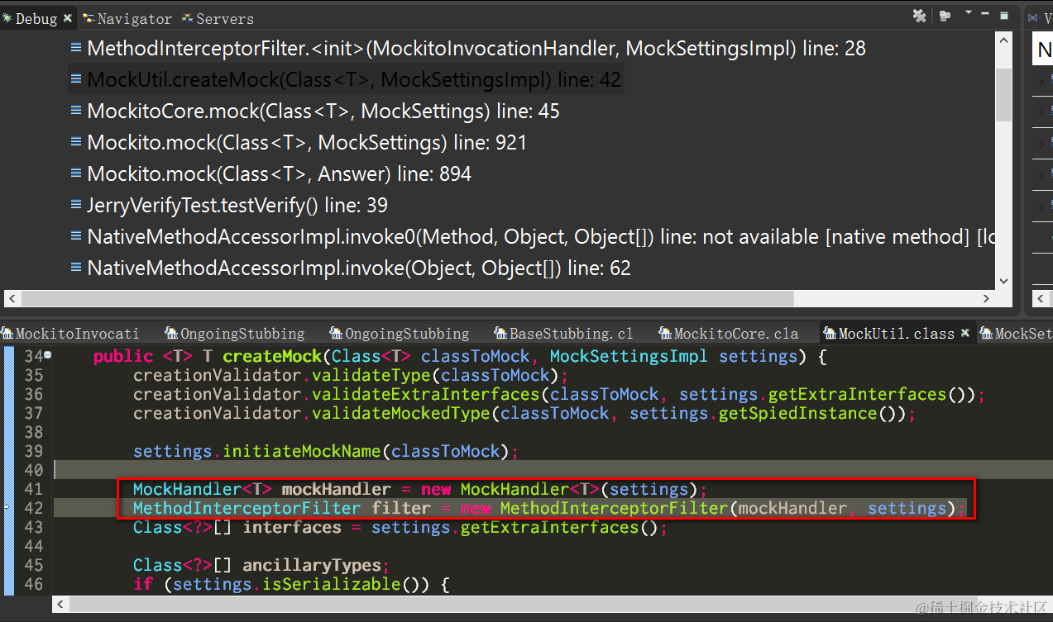
Task: Open the BaseStubbing.cl editor tab
Action: point(564,334)
